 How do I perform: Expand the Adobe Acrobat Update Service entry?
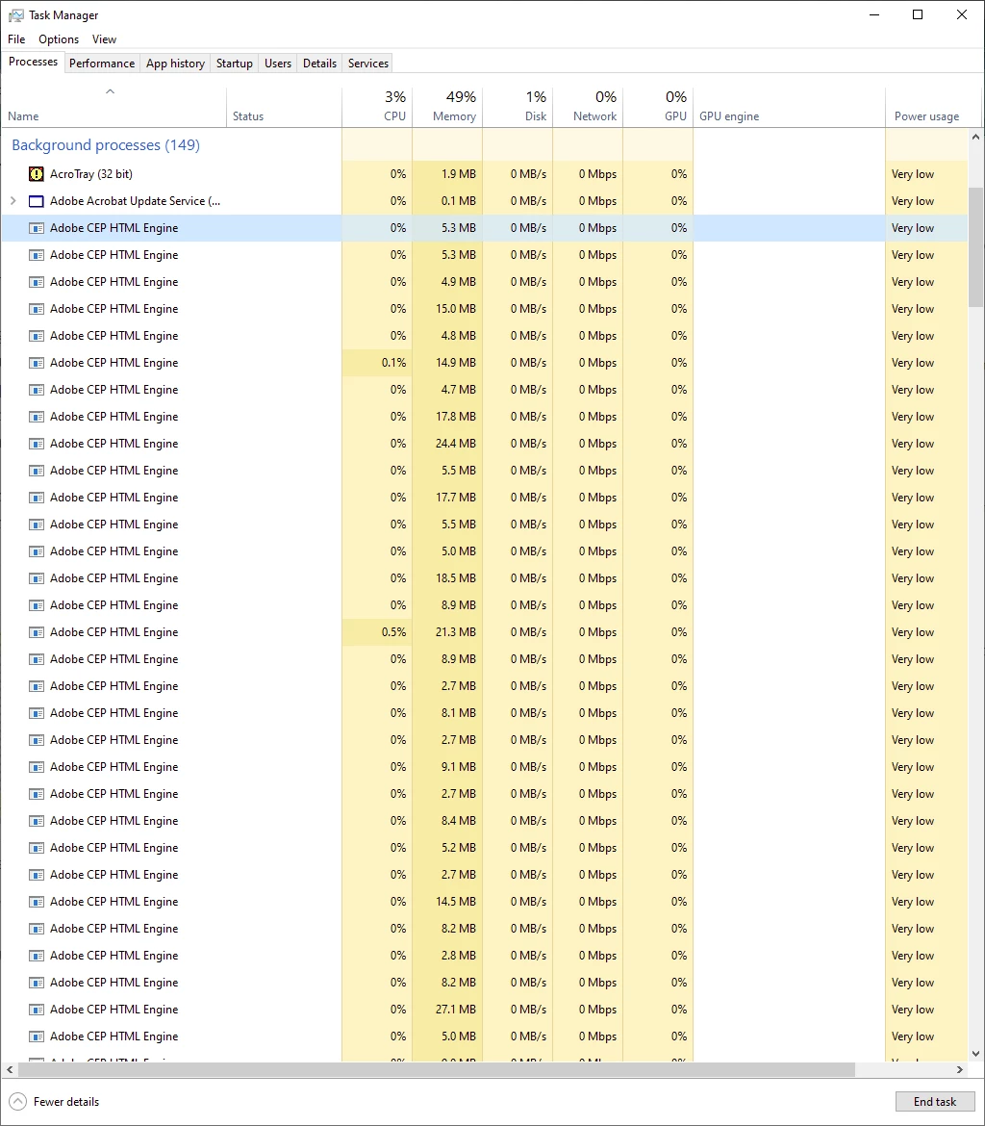13,201
